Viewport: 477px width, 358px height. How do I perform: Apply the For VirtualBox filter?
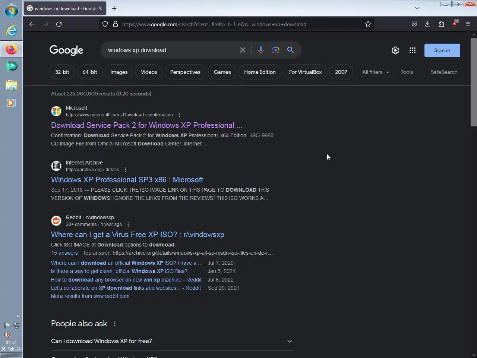[x=305, y=72]
